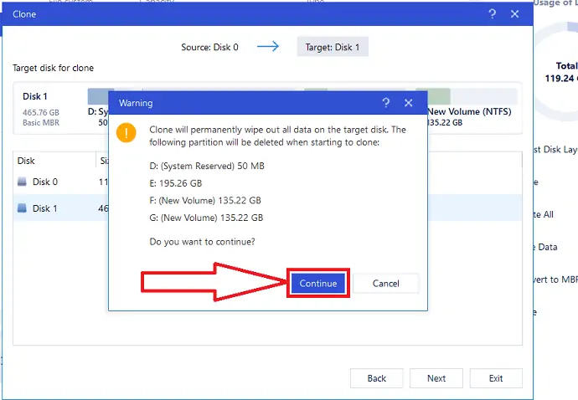
Task: Cancel the clone warning prompt
Action: point(385,283)
